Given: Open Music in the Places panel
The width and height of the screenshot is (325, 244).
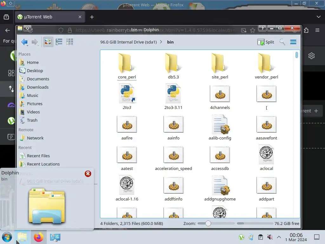Looking at the screenshot, I should [33, 96].
